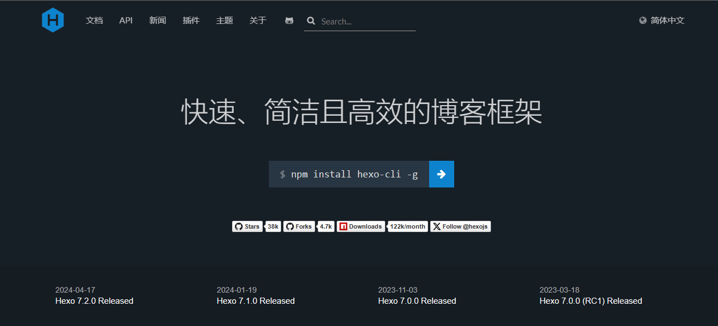Open the Hexo 7.1.0 Released post
This screenshot has width=718, height=326.
pyautogui.click(x=255, y=301)
